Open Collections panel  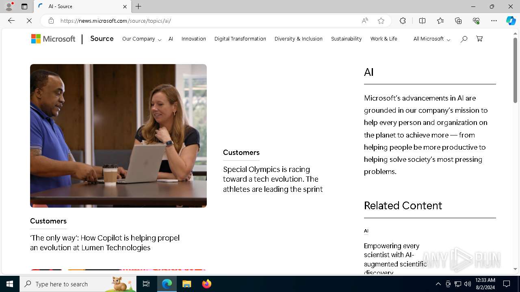[x=458, y=21]
